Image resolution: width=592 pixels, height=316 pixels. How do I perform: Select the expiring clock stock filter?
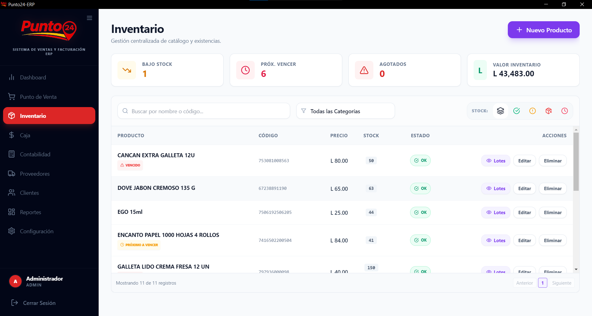[565, 111]
